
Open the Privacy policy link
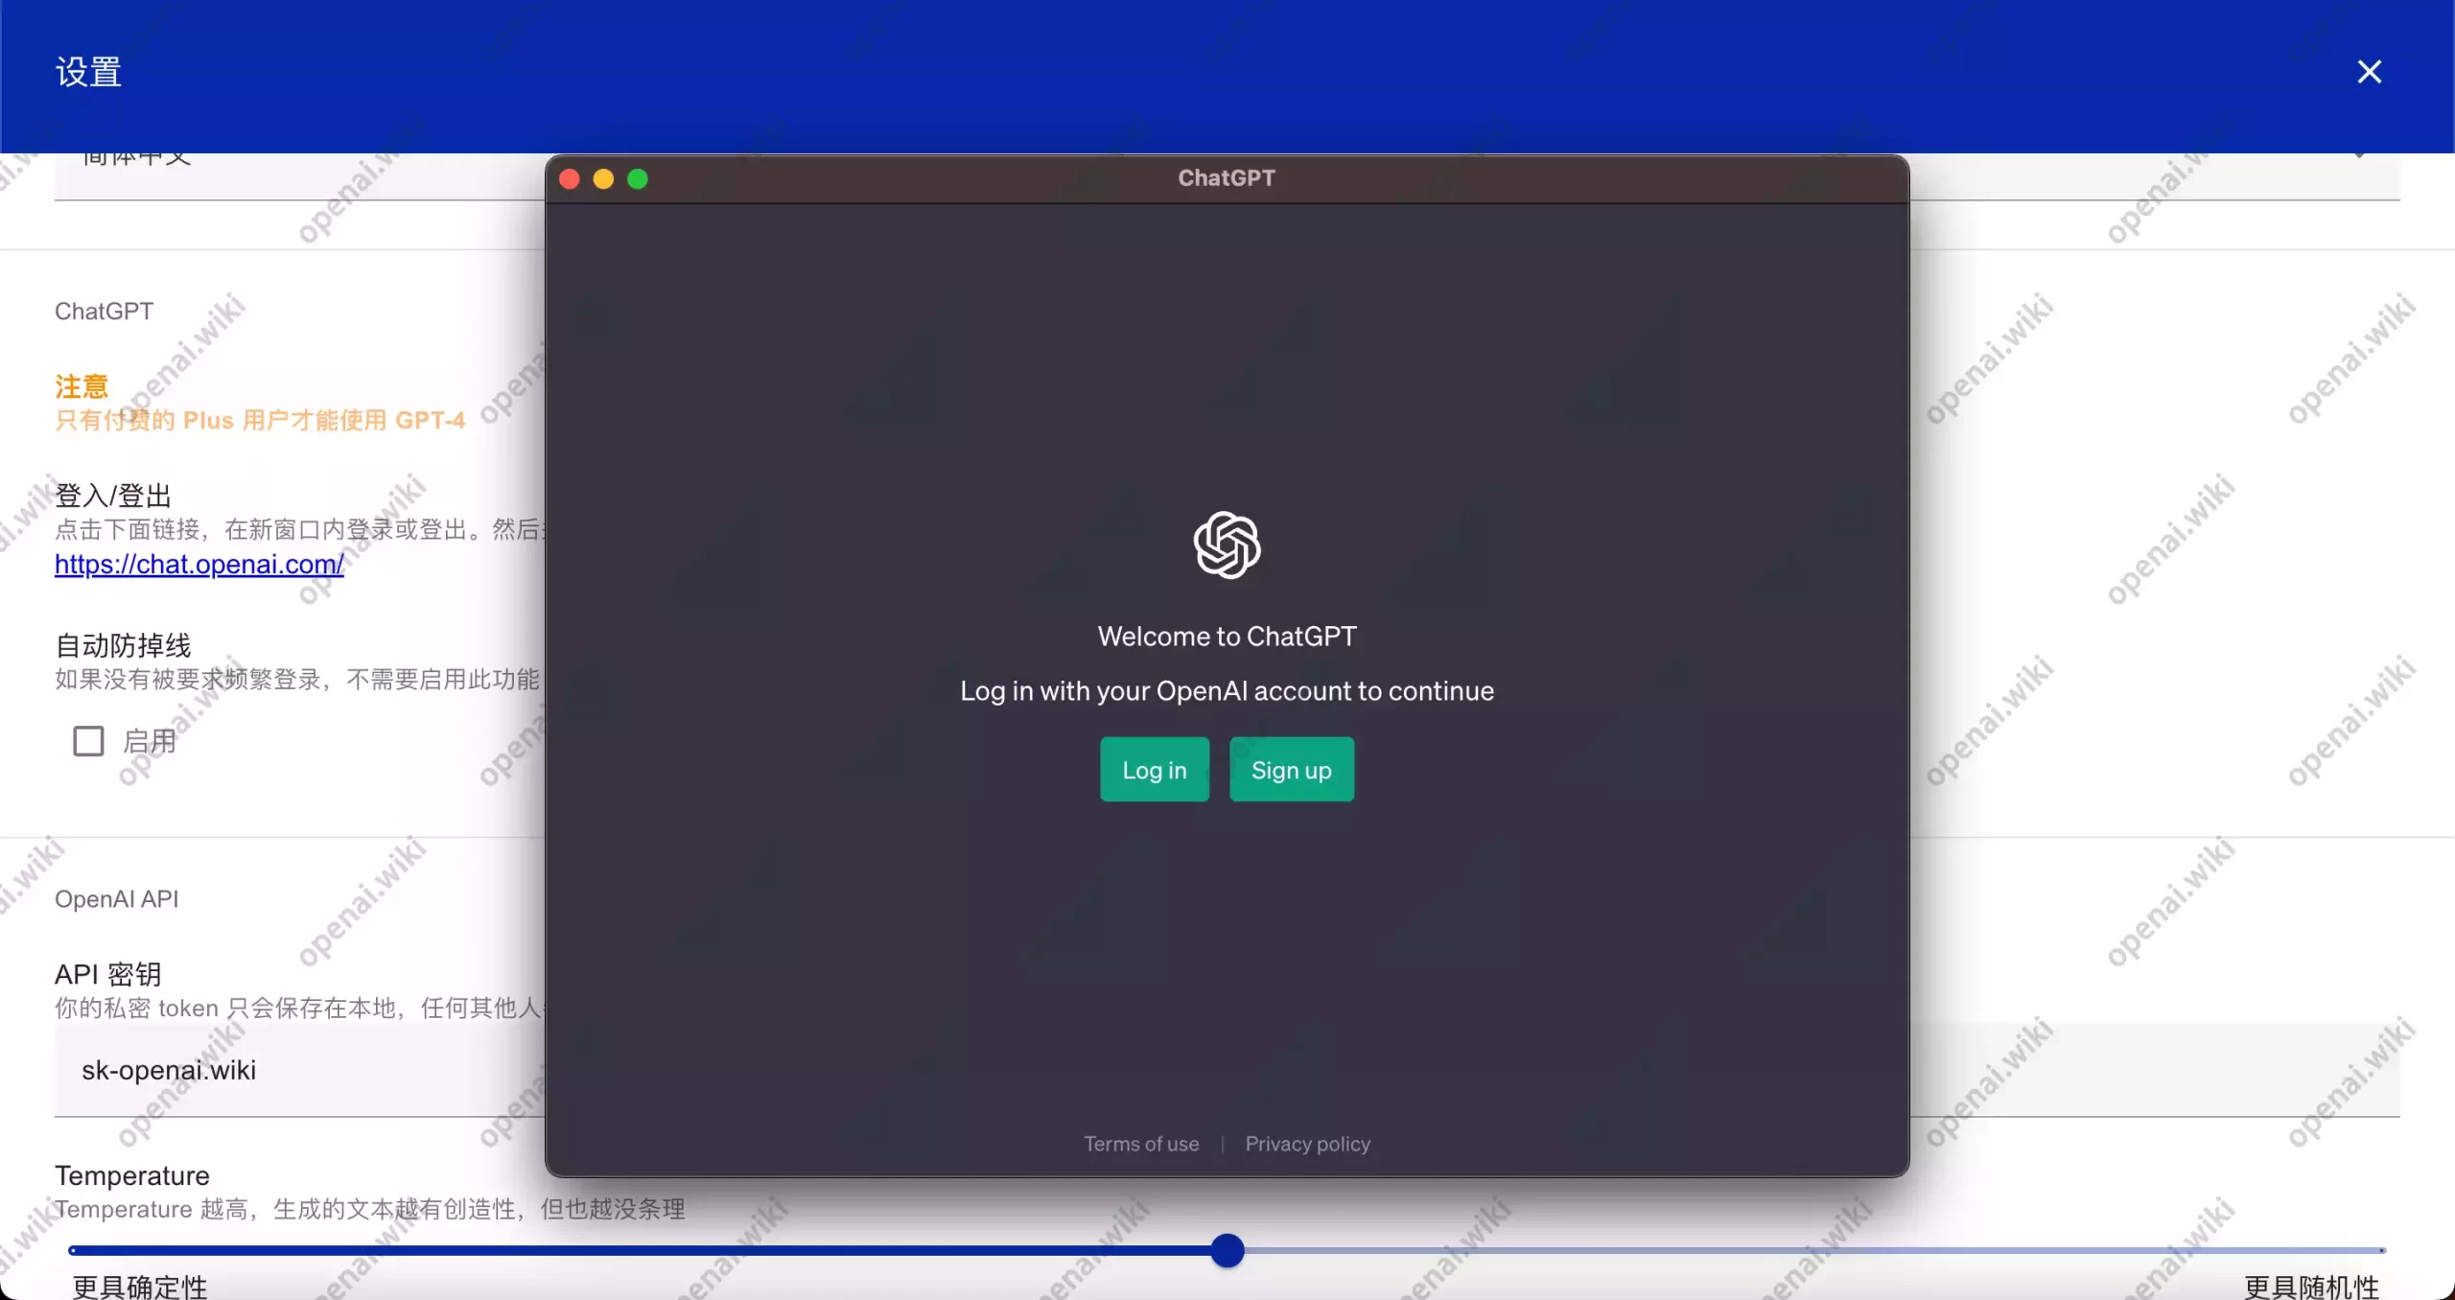1307,1144
